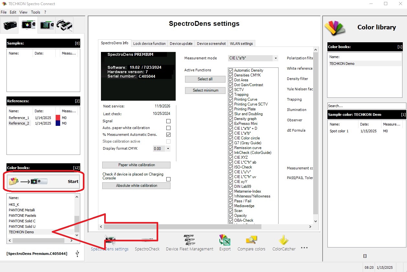Click Start to transfer color books
The image size is (407, 272).
pos(44,181)
